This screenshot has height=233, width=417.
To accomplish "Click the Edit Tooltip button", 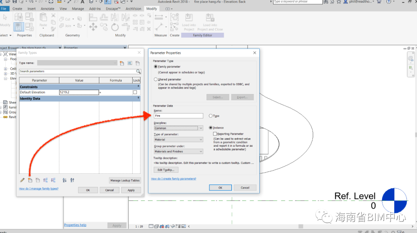I will 166,170.
